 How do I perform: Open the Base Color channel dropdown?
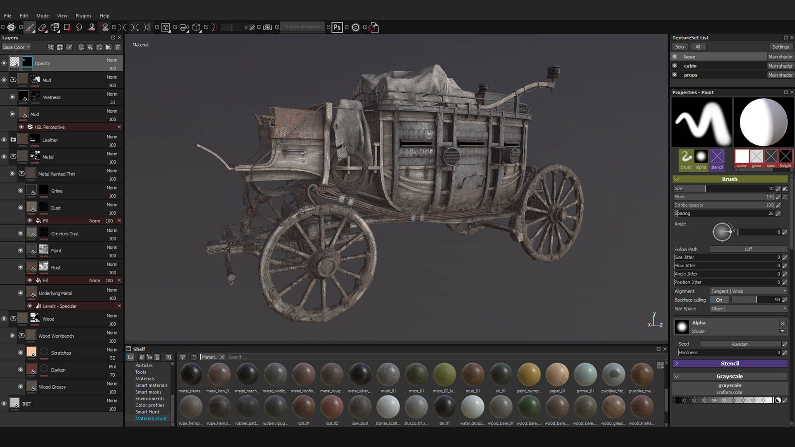[16, 47]
